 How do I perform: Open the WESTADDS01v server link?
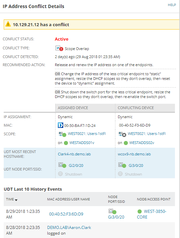(82, 143)
